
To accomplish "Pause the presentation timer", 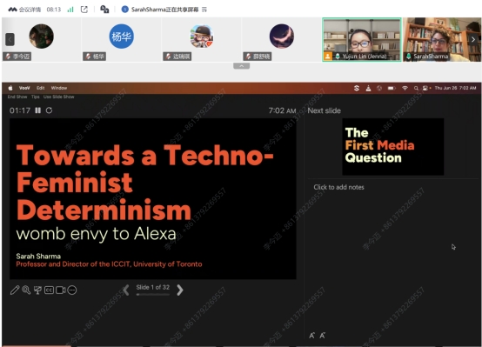I will coord(37,110).
